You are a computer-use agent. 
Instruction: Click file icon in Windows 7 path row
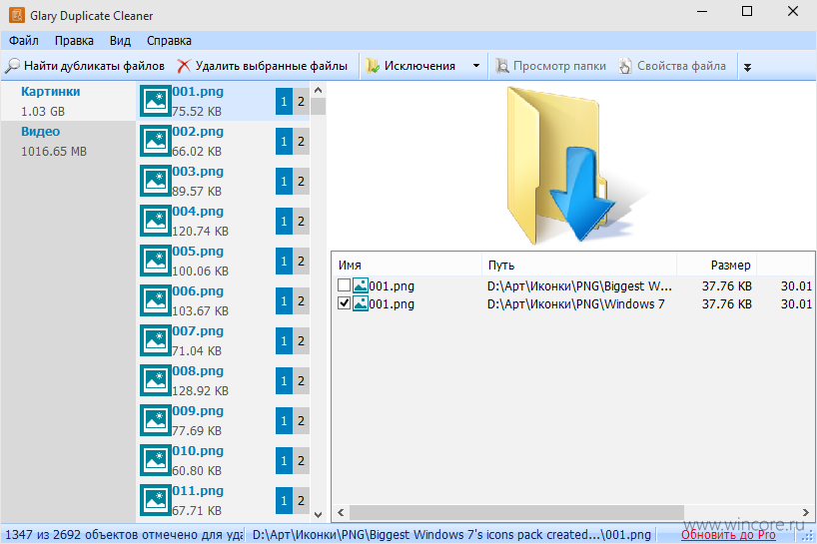(361, 303)
